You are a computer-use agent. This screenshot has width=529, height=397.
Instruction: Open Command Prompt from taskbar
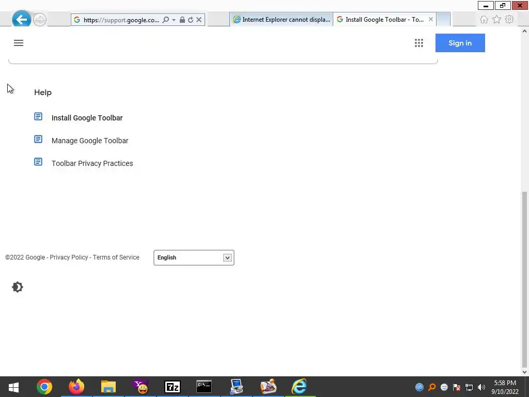click(x=204, y=387)
